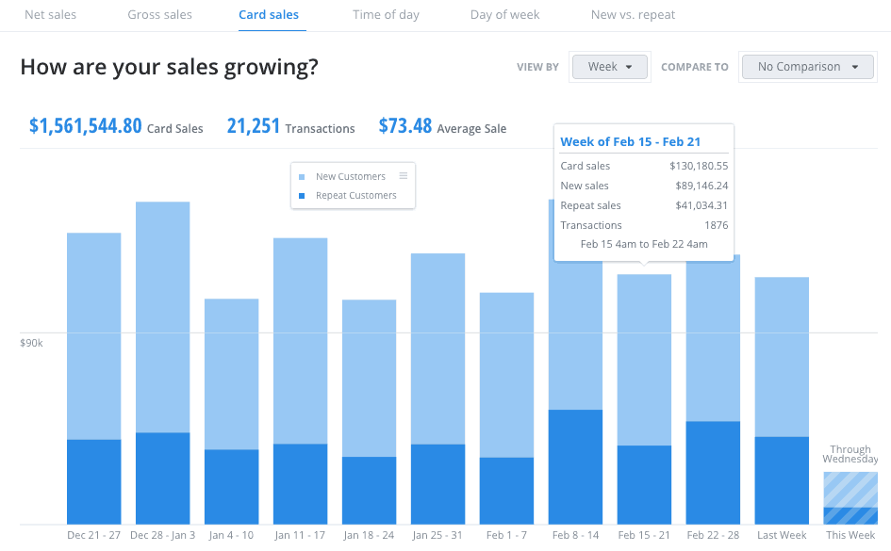Image resolution: width=891 pixels, height=551 pixels.
Task: Expand the No Comparison dropdown
Action: pos(808,67)
